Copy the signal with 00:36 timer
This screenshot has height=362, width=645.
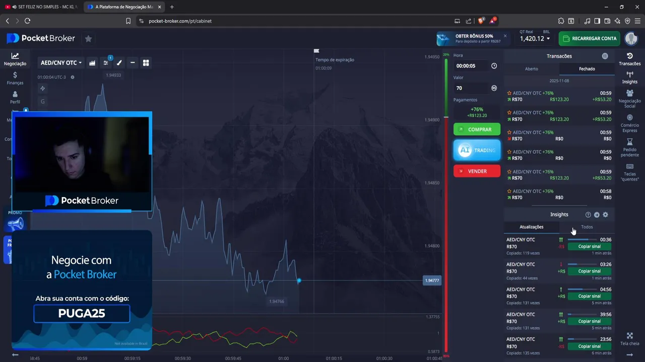click(x=589, y=246)
